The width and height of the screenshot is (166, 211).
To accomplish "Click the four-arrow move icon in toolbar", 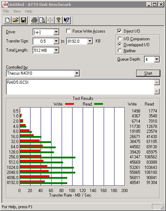I will (x=50, y=20).
